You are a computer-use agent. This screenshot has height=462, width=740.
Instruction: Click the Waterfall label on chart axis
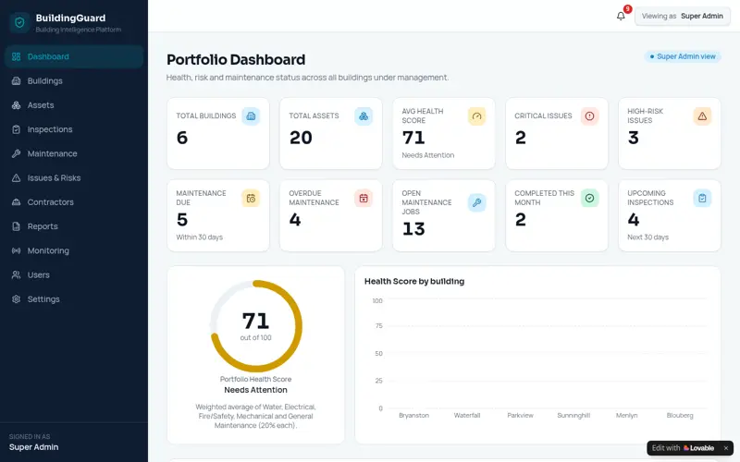(467, 415)
